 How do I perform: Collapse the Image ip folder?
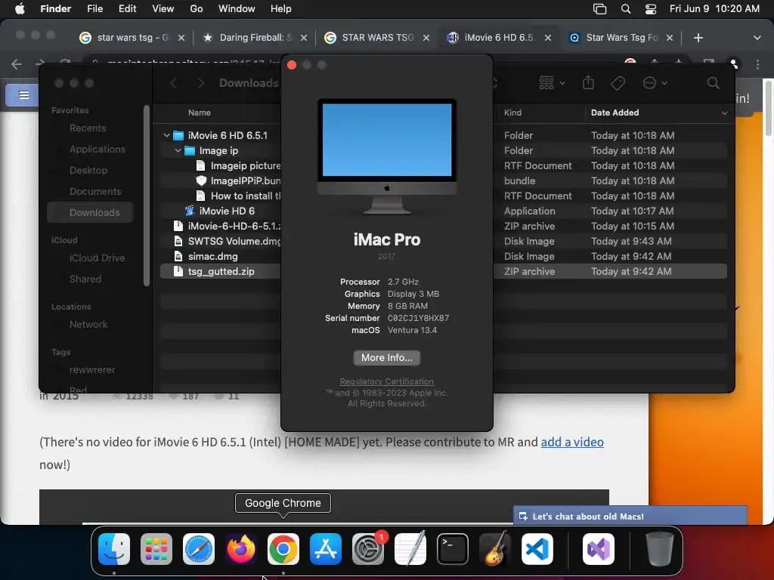(178, 150)
